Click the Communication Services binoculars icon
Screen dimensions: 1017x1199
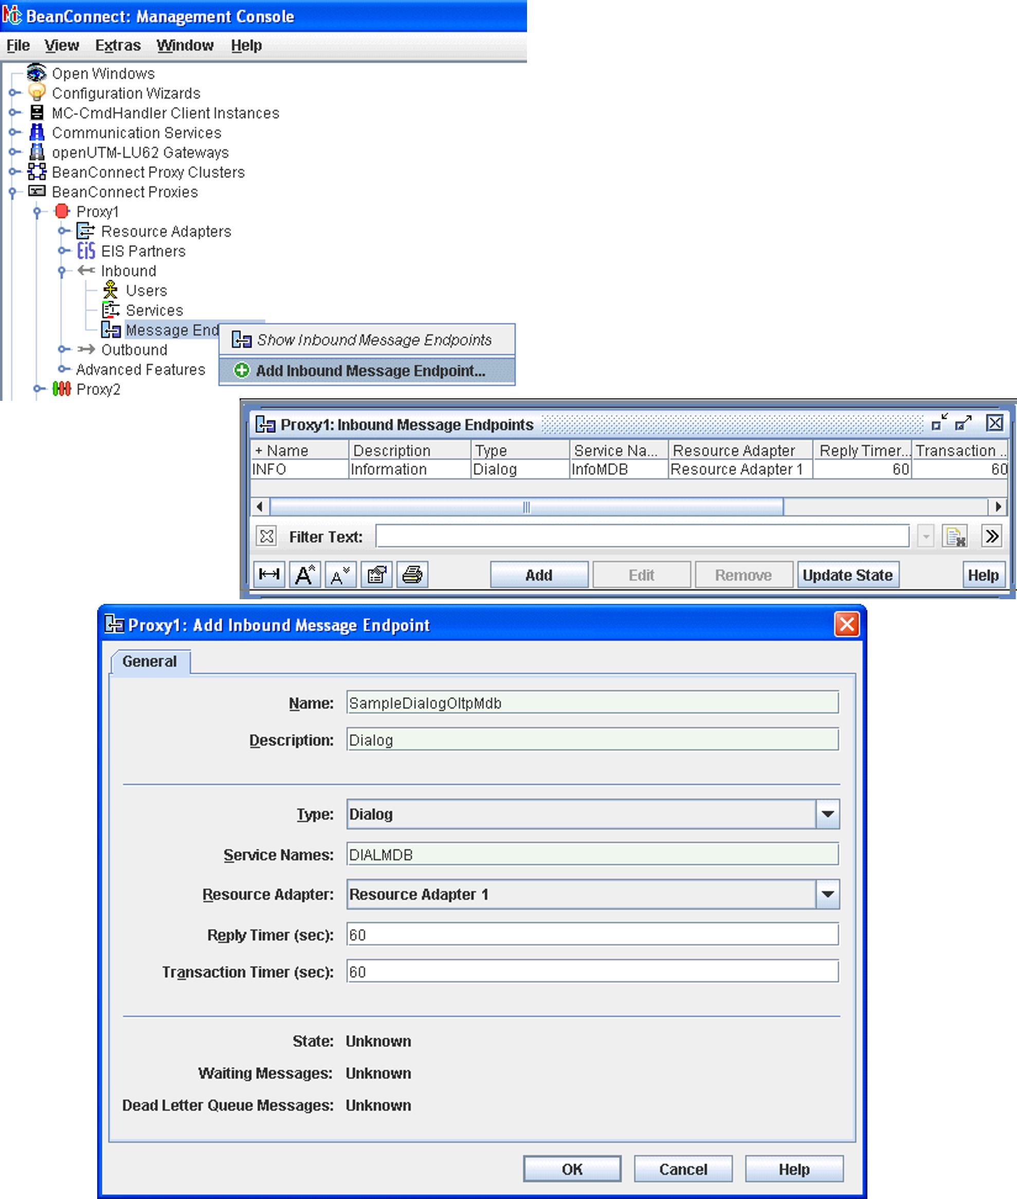(x=37, y=133)
